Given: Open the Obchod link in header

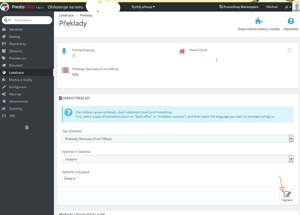Looking at the screenshot, I should tap(272, 7).
